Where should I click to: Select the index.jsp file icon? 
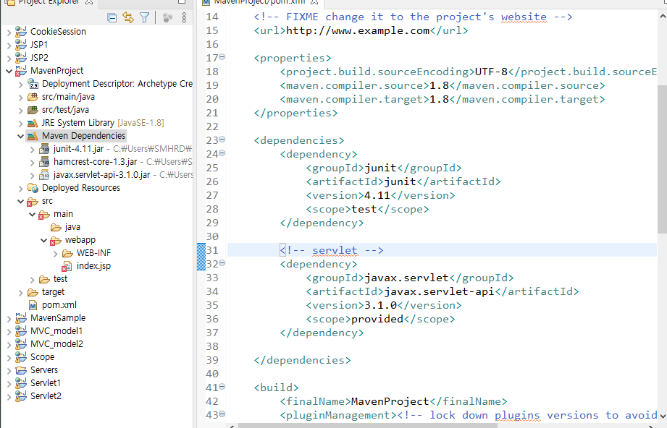pos(67,266)
